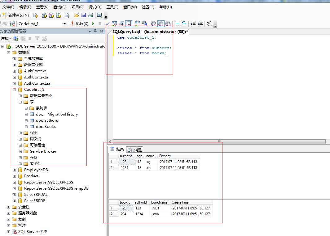This screenshot has width=330, height=236.
Task: Click the Object Explorer connect server icon
Action: point(16,39)
